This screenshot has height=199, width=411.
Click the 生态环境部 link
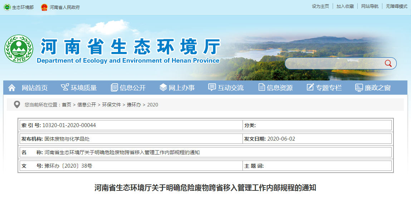pyautogui.click(x=23, y=7)
